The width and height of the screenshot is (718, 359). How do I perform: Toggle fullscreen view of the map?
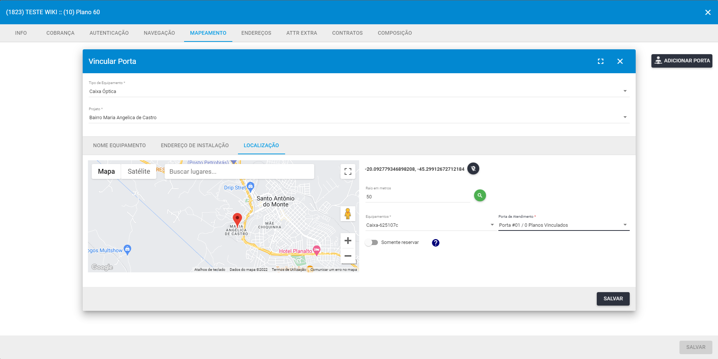(x=348, y=171)
